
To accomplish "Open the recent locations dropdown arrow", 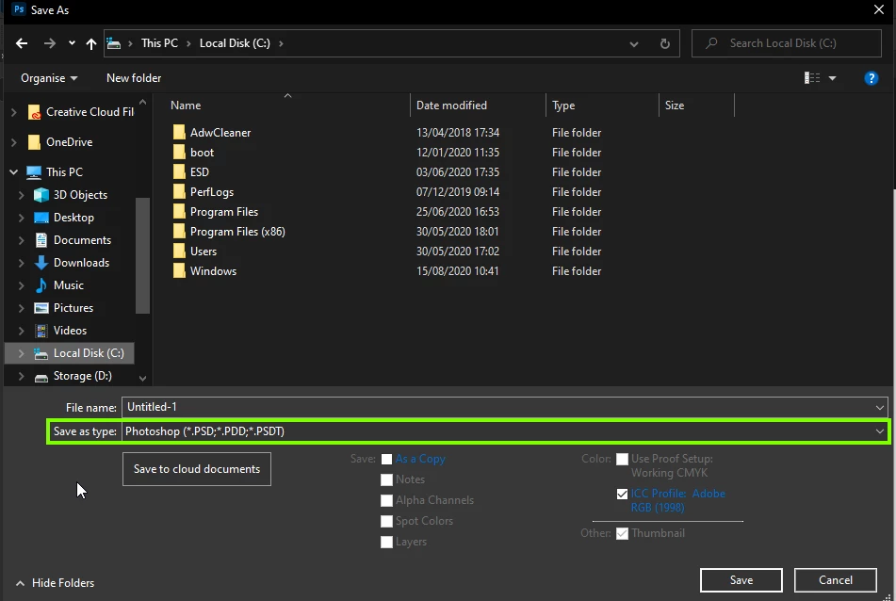I will 72,42.
